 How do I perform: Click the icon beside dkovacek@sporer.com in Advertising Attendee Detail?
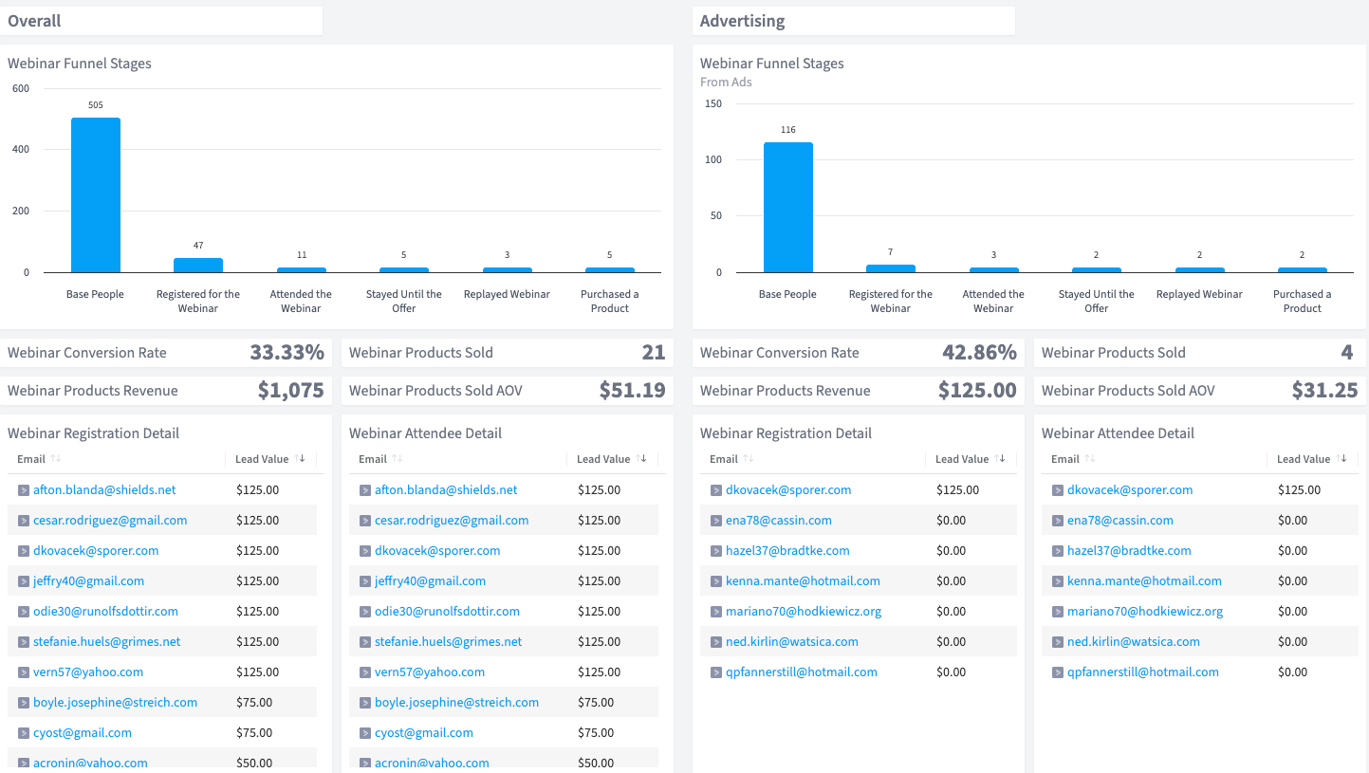[x=1058, y=490]
